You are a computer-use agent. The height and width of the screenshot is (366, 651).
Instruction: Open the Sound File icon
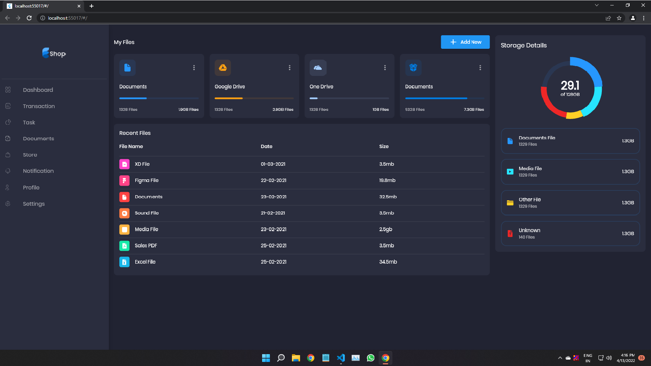click(124, 213)
